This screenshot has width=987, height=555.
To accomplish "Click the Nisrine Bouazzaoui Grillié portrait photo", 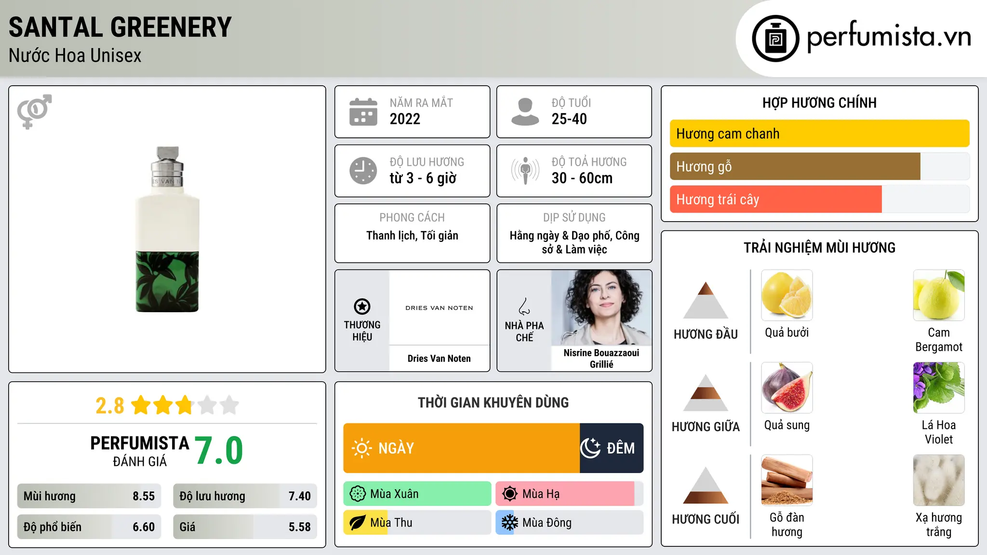I will click(601, 307).
